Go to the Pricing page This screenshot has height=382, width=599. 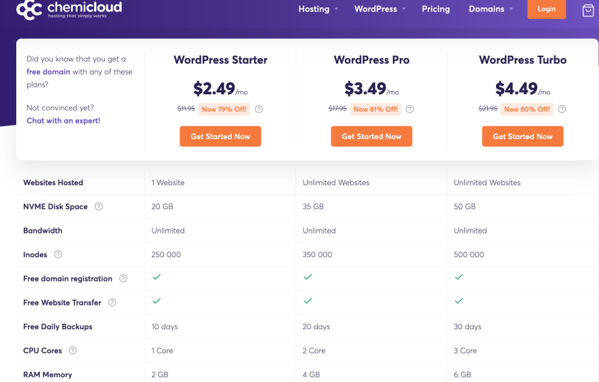(436, 9)
